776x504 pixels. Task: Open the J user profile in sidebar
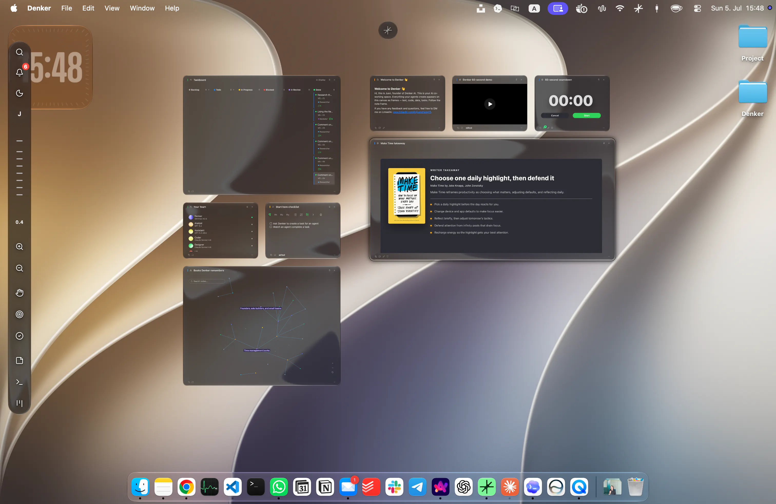[x=20, y=114]
